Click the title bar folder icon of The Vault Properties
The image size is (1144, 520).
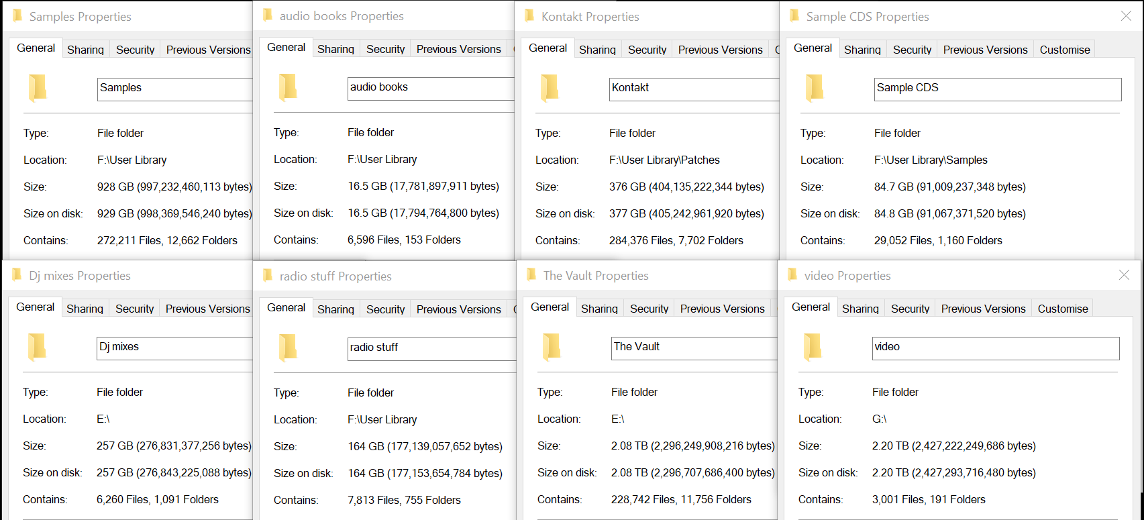pos(531,274)
